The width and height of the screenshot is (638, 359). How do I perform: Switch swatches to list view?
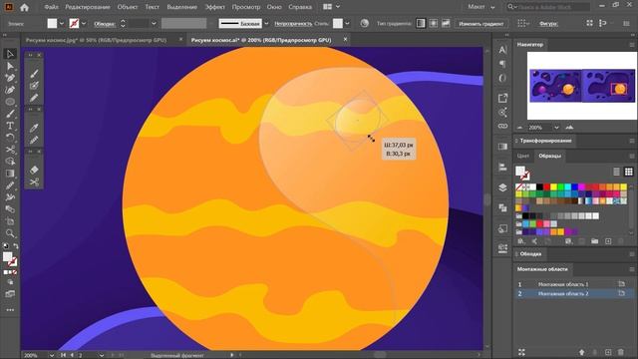coord(616,172)
